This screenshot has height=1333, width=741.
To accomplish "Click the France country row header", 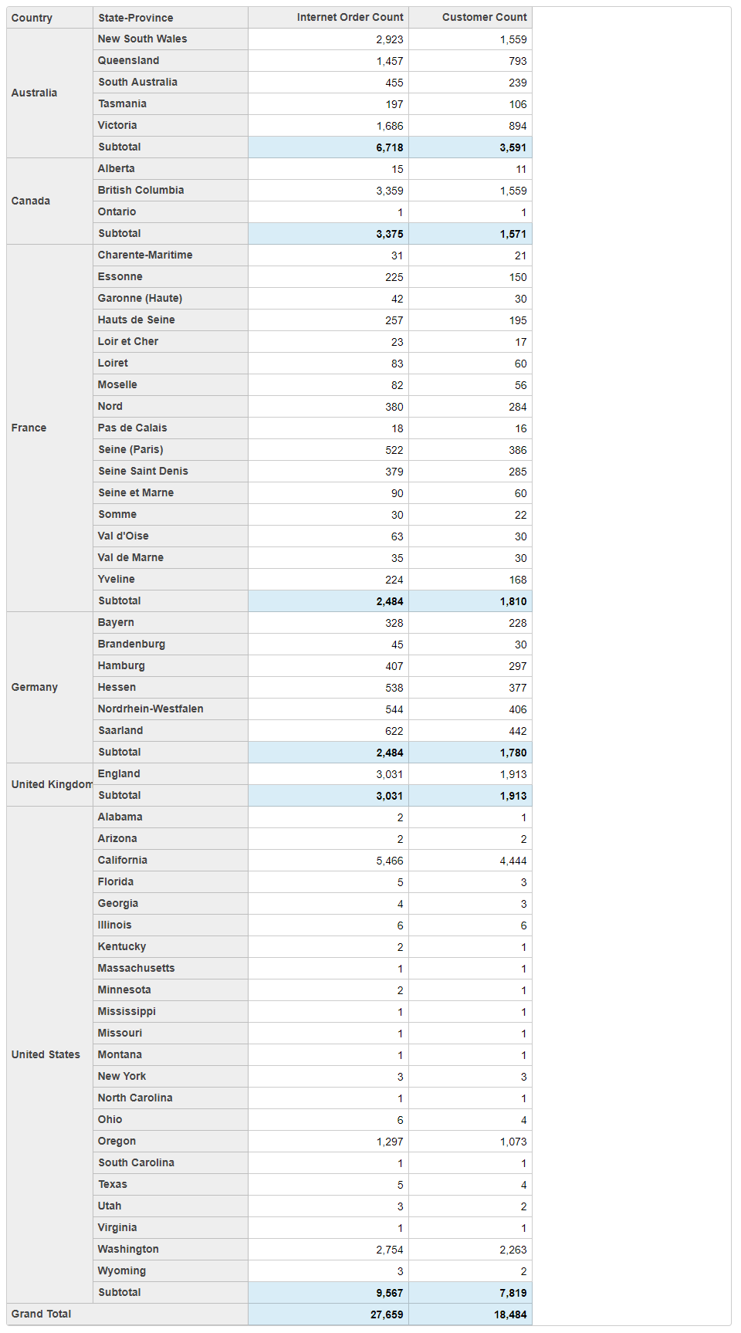I will [x=29, y=428].
